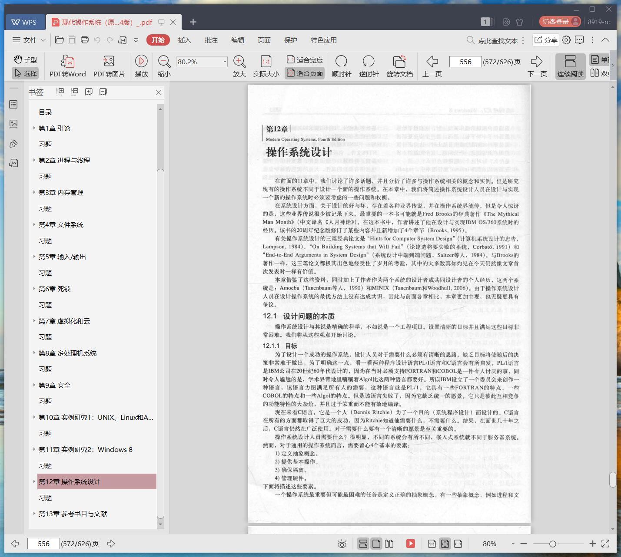Switch to single page (单页) layout
Viewport: 621px width, 557px height.
(x=600, y=60)
